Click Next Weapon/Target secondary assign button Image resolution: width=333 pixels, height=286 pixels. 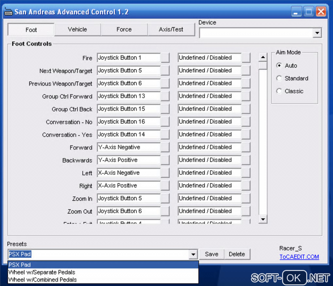pyautogui.click(x=246, y=70)
